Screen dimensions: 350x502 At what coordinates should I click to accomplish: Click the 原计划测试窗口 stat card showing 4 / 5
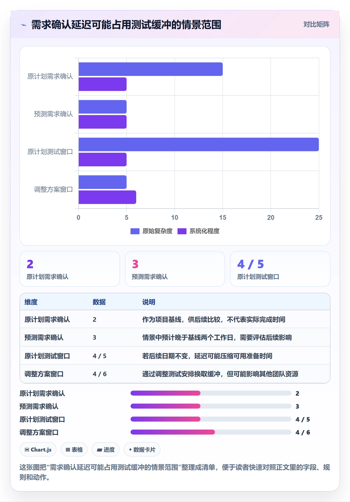280,269
